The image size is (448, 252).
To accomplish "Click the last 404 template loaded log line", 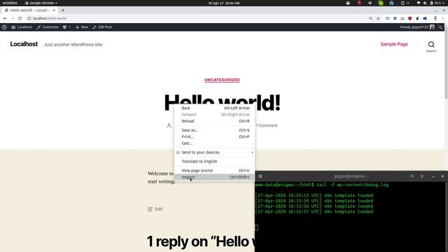I will 314,211.
